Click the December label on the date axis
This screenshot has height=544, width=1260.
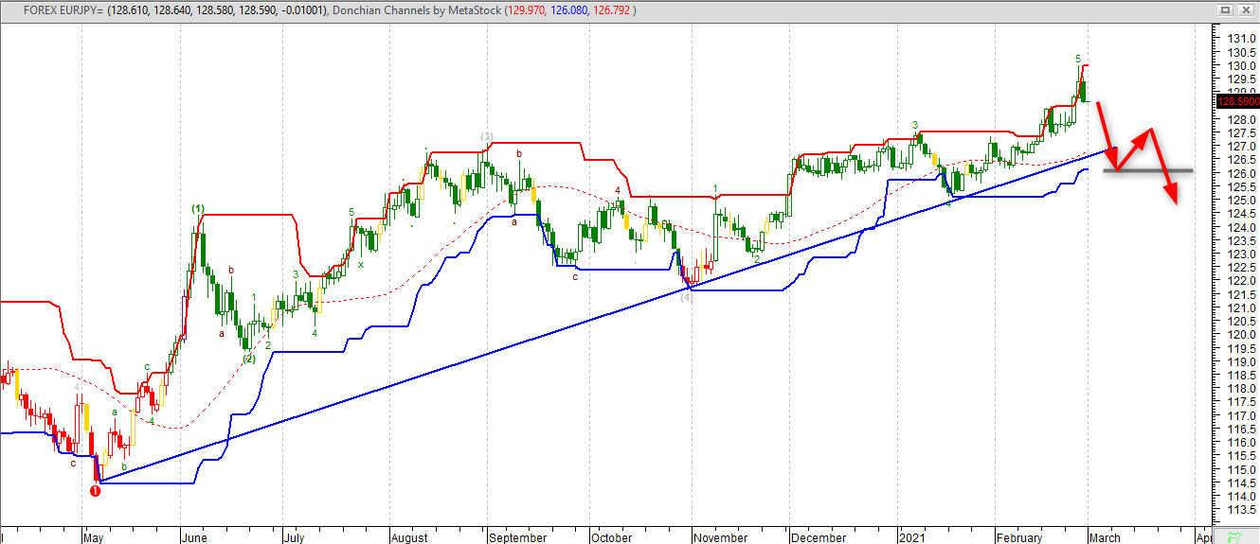[819, 537]
